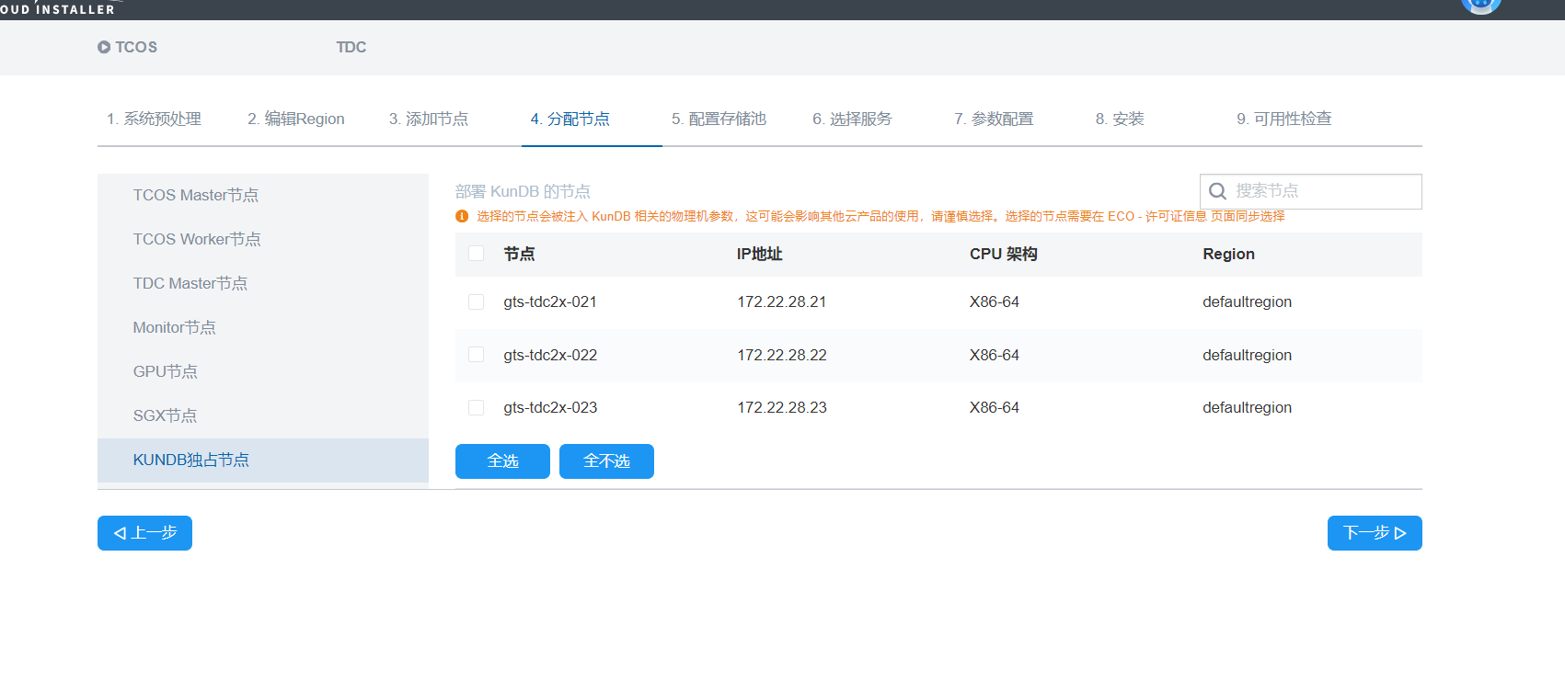This screenshot has width=1565, height=682.
Task: Check the gts-tdc2x-022 node checkbox
Action: 476,355
